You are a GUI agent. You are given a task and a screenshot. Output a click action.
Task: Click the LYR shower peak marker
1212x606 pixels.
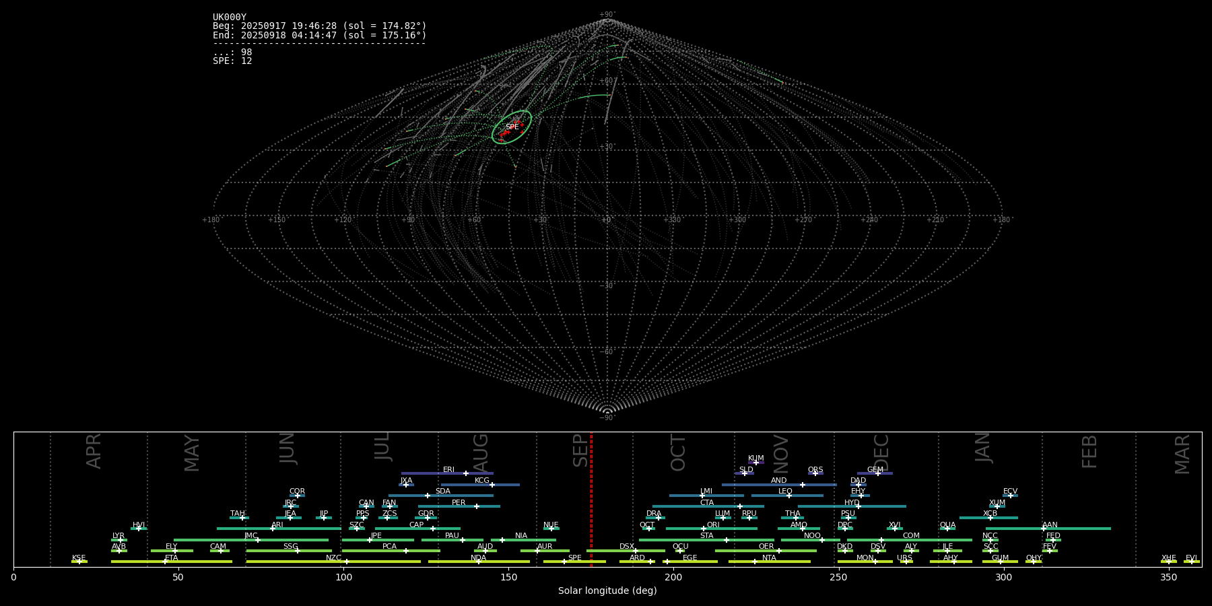click(x=121, y=540)
